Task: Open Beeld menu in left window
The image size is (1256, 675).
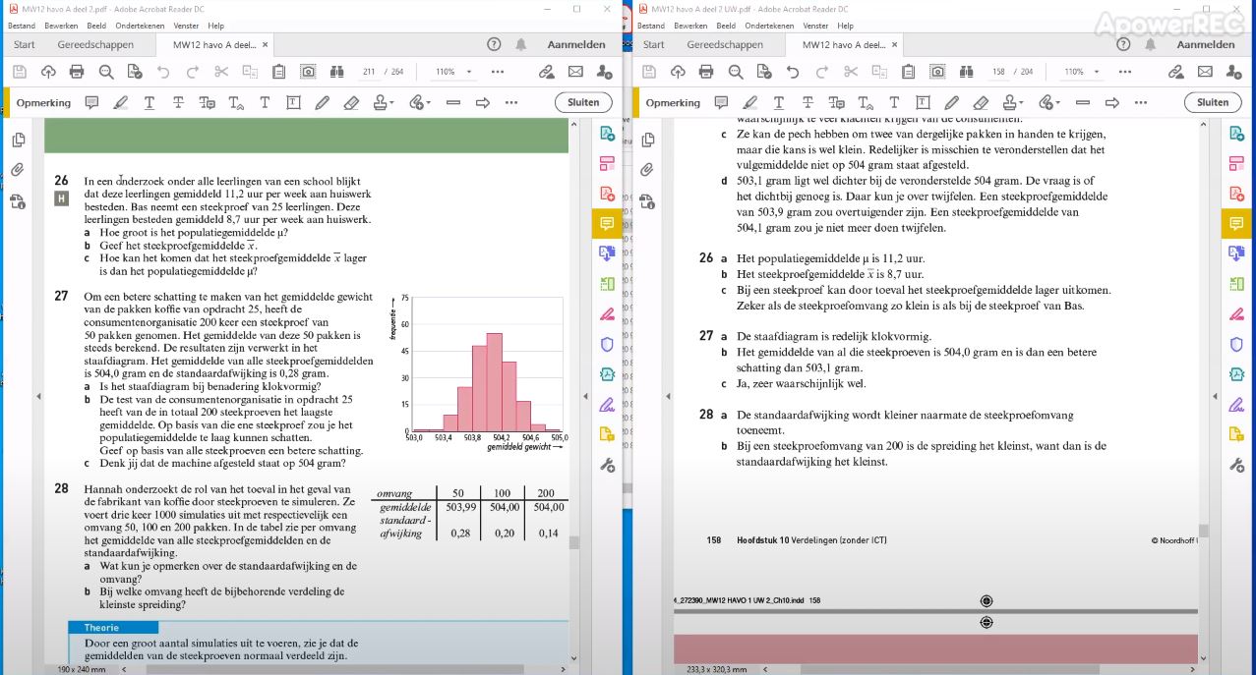Action: tap(96, 26)
